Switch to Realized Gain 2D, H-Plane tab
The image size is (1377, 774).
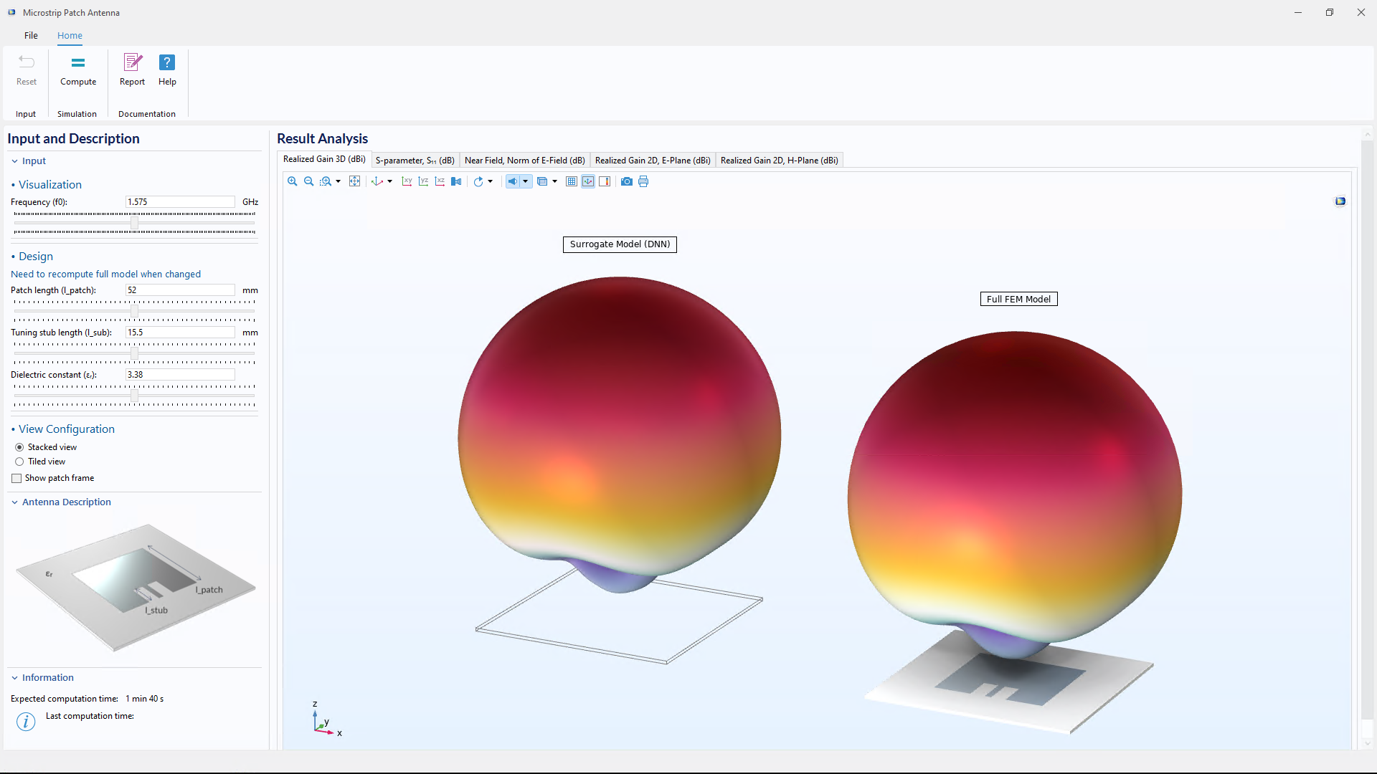coord(779,161)
